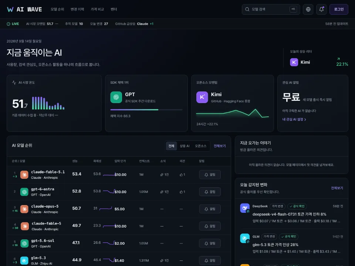Click the claude-fable-5.1 model icon
The image size is (355, 266).
coord(24,175)
